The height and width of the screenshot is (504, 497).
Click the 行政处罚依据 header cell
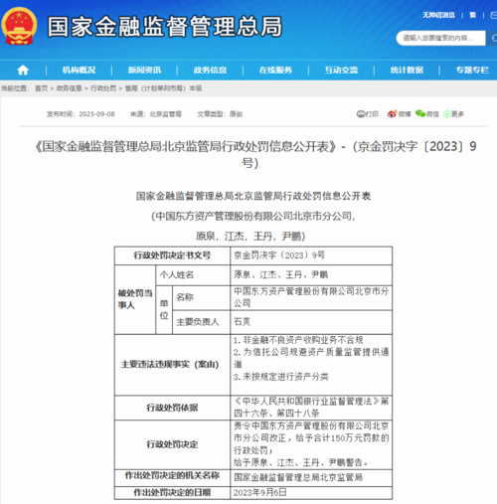[x=172, y=408]
